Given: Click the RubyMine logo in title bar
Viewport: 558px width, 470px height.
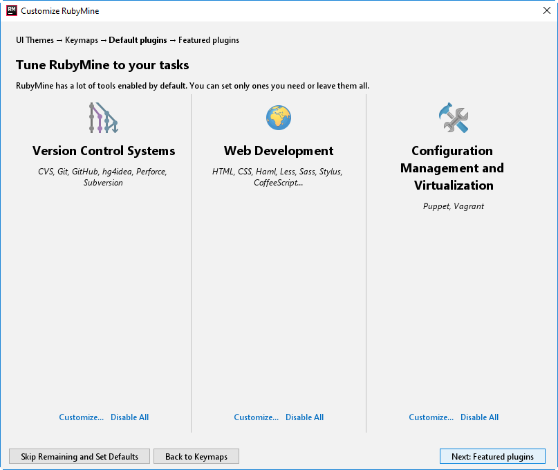Looking at the screenshot, I should coord(12,10).
